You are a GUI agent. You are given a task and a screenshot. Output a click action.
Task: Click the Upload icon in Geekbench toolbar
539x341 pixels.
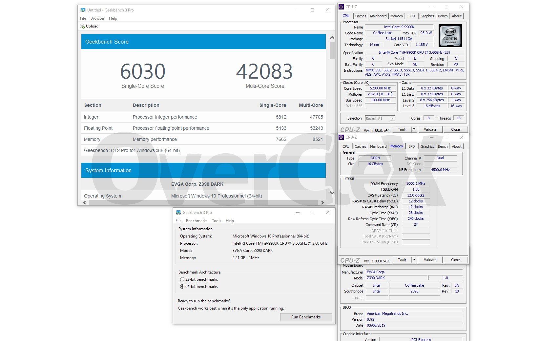(82, 26)
